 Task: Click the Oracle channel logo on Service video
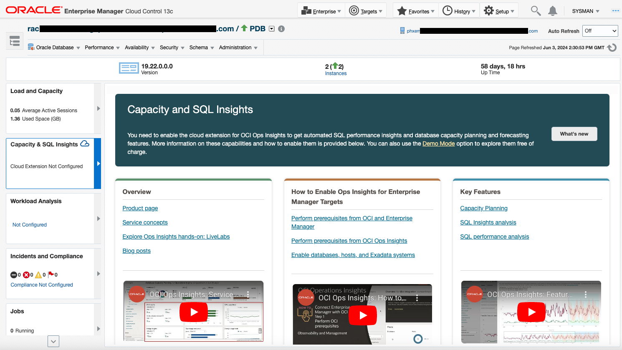click(x=137, y=294)
